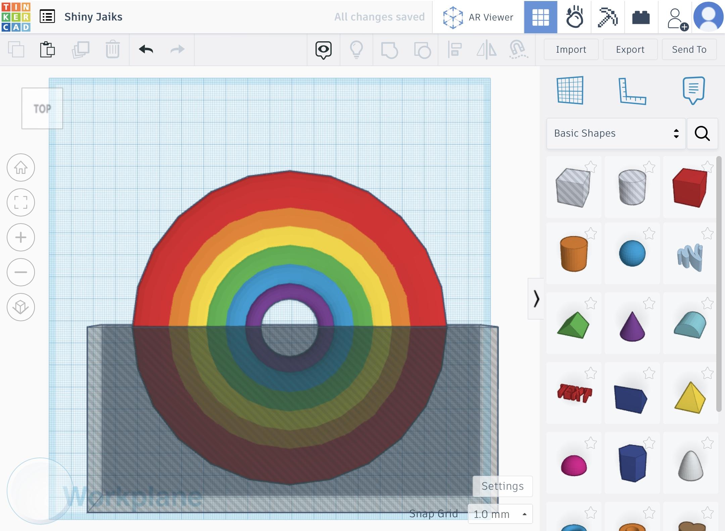725x531 pixels.
Task: Zoom in with plus button
Action: click(x=21, y=237)
